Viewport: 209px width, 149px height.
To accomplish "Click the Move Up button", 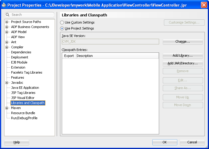I will pyautogui.click(x=183, y=97).
